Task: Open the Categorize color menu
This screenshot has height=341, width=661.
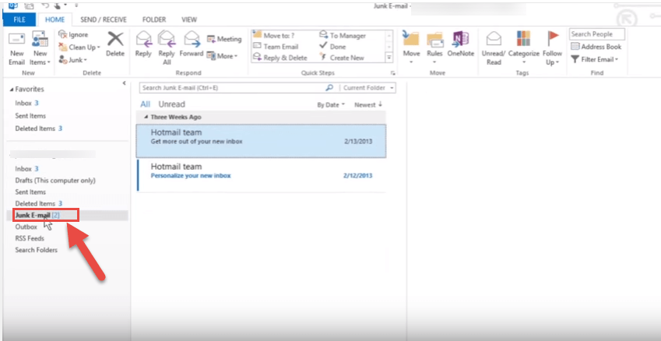Action: click(523, 47)
